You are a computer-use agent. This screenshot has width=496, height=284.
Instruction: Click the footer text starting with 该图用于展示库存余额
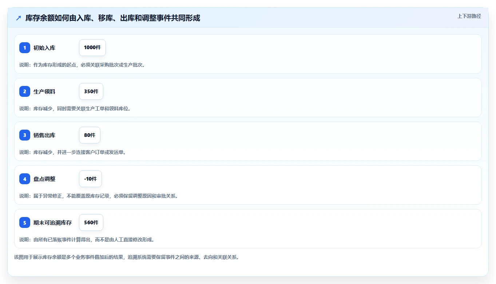point(126,257)
